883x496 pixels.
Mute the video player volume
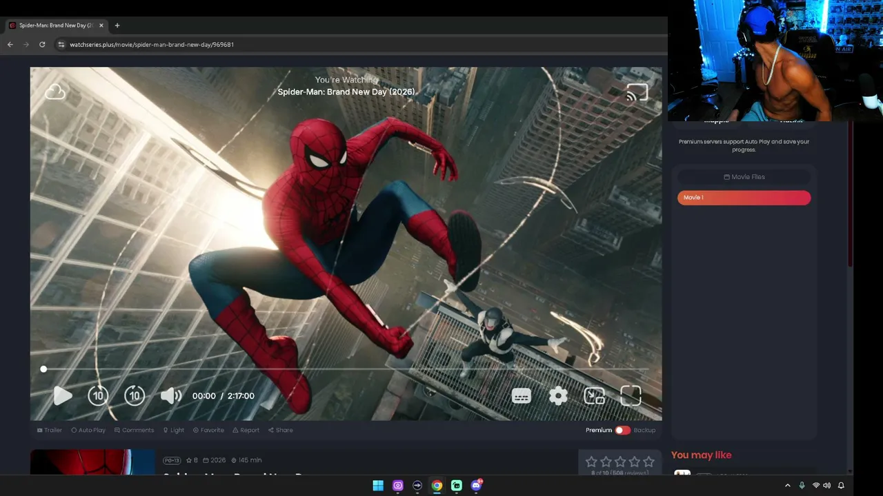coord(170,395)
